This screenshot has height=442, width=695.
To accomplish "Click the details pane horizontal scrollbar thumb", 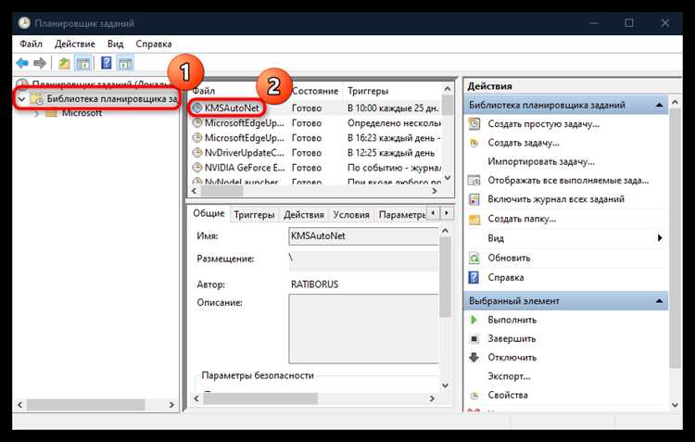I will pos(260,398).
